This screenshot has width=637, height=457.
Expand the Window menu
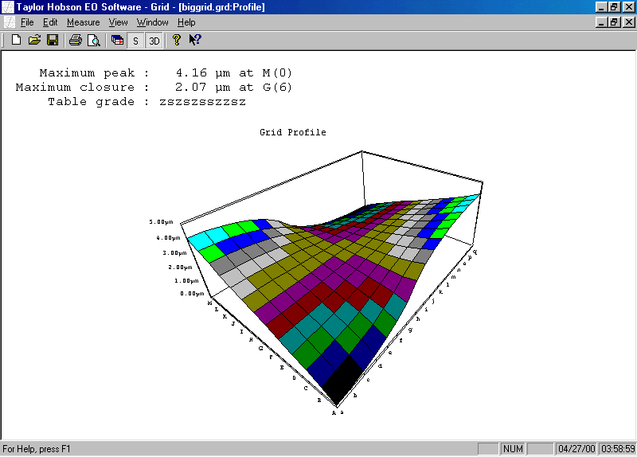click(x=153, y=22)
